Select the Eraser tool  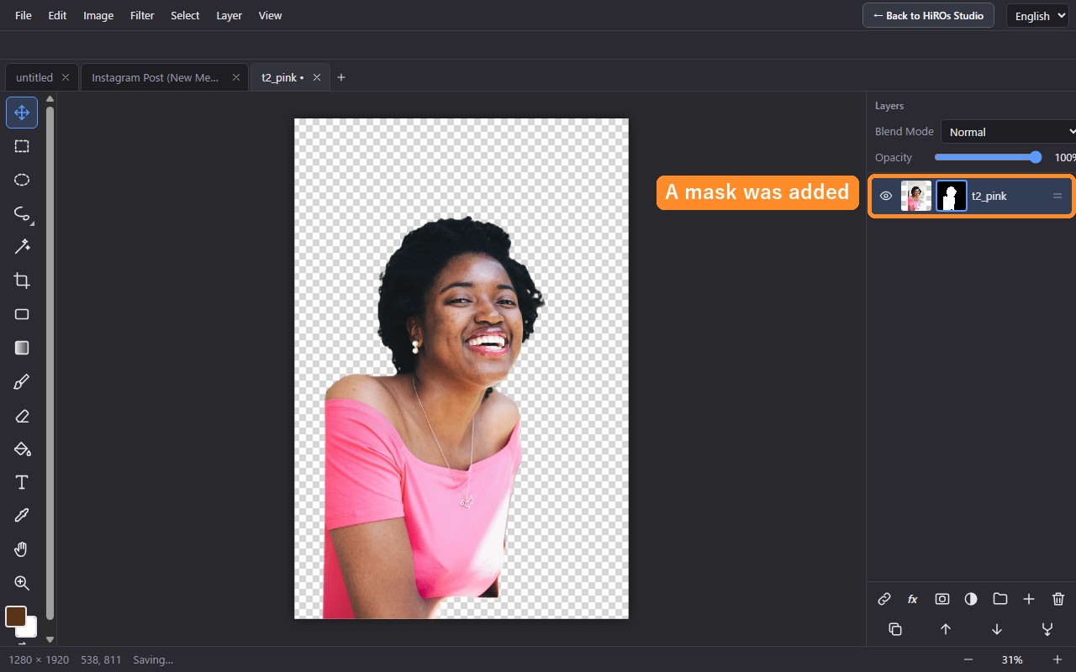pyautogui.click(x=22, y=415)
